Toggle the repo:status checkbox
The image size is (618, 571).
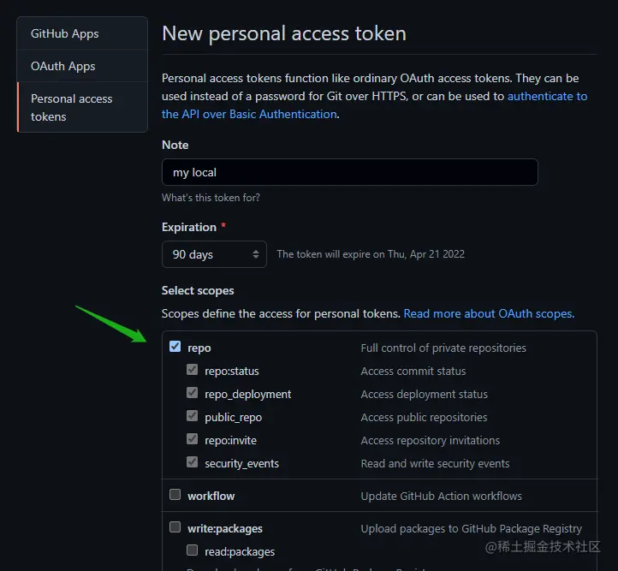[193, 371]
